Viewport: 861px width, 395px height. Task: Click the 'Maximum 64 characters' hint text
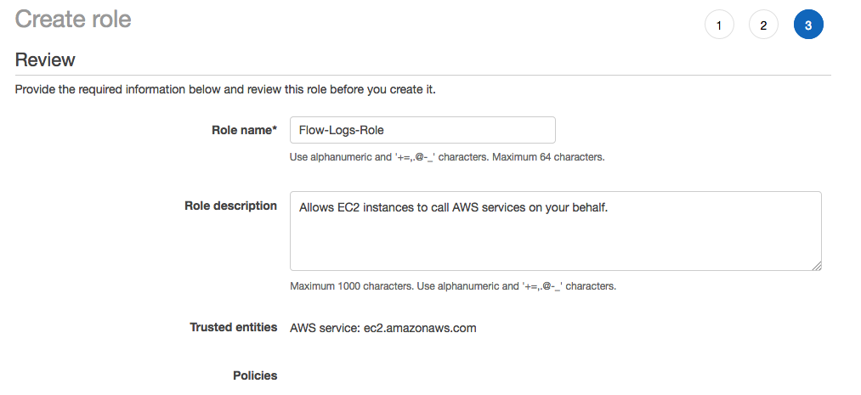tap(548, 157)
